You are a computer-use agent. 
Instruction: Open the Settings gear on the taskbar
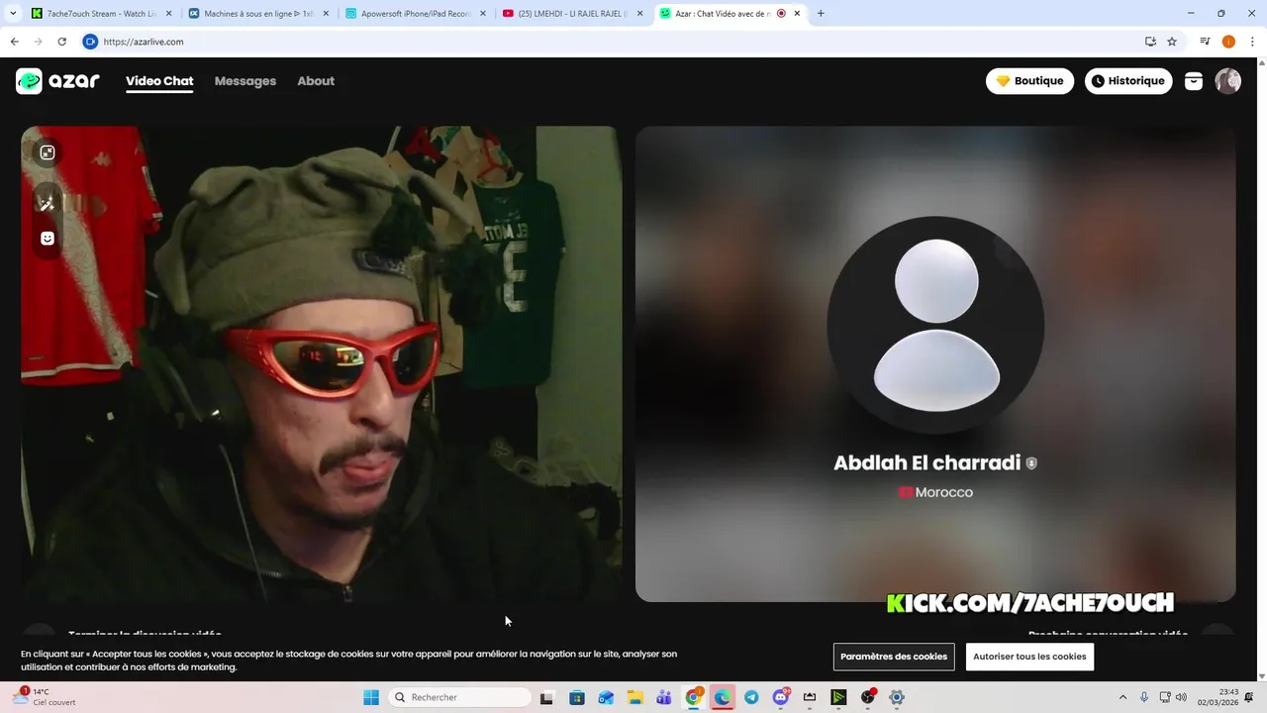(x=897, y=697)
